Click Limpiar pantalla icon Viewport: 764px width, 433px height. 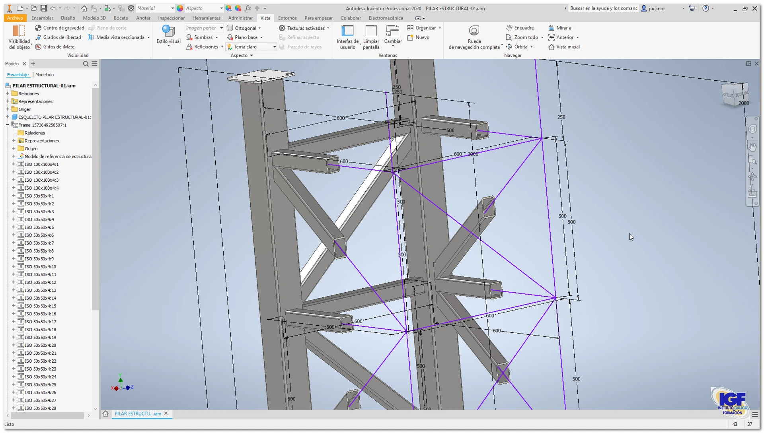[x=371, y=31]
